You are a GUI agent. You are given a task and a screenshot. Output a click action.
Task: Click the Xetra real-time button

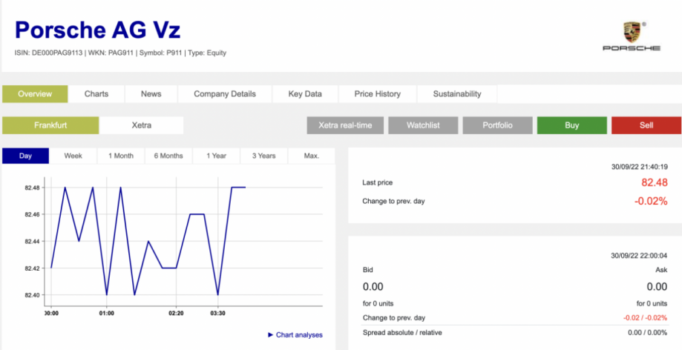click(x=345, y=125)
